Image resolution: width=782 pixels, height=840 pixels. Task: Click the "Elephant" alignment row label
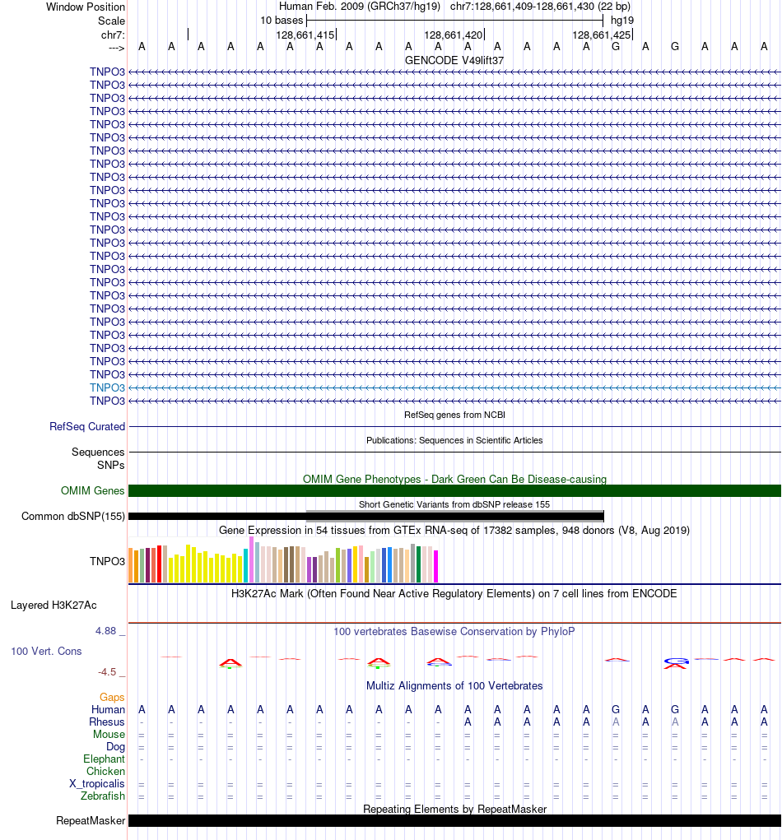(104, 759)
